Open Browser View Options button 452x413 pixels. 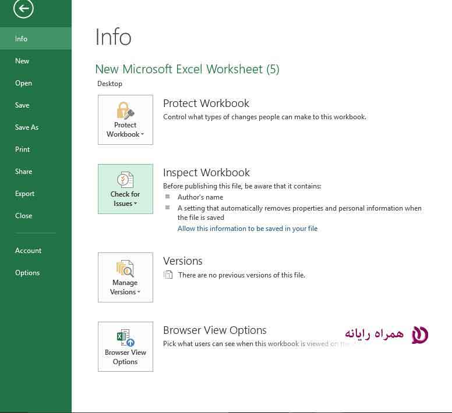pyautogui.click(x=125, y=347)
